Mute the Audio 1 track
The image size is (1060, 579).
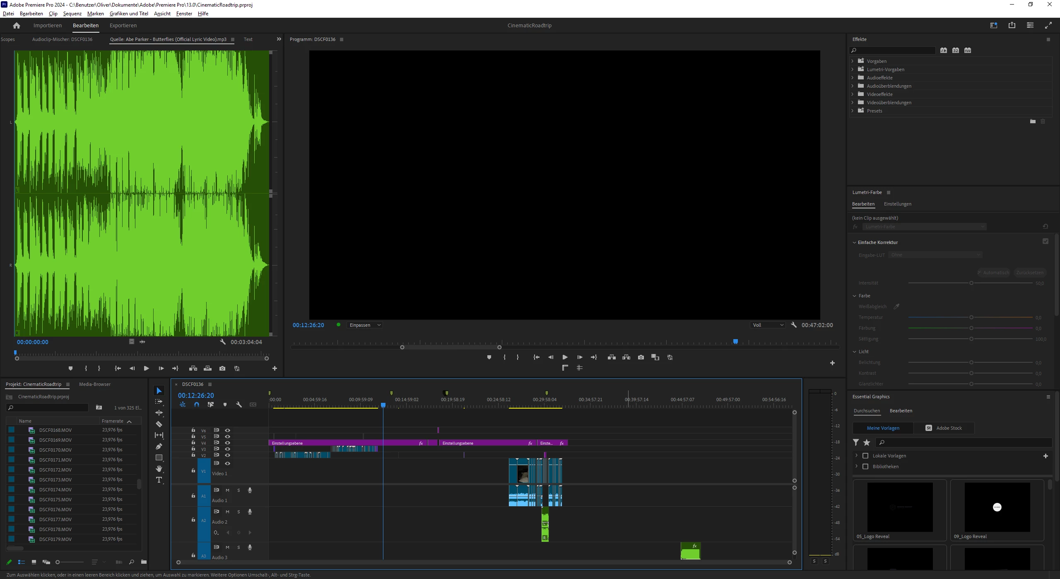point(227,490)
